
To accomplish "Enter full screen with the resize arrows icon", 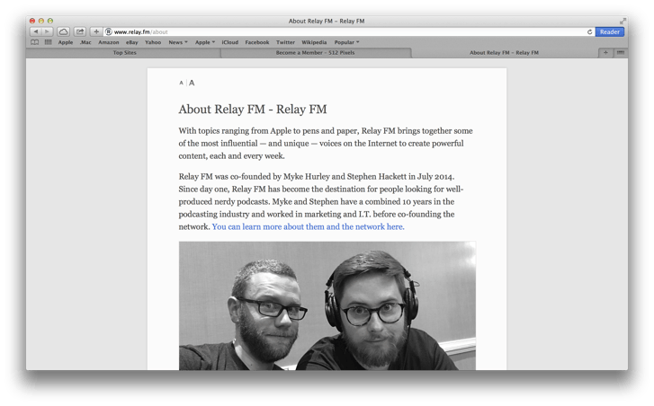I will pos(623,21).
